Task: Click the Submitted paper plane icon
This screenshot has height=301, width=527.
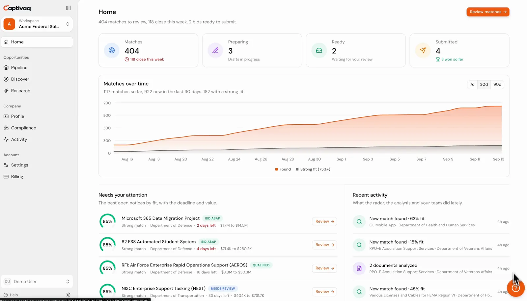Action: (x=423, y=50)
